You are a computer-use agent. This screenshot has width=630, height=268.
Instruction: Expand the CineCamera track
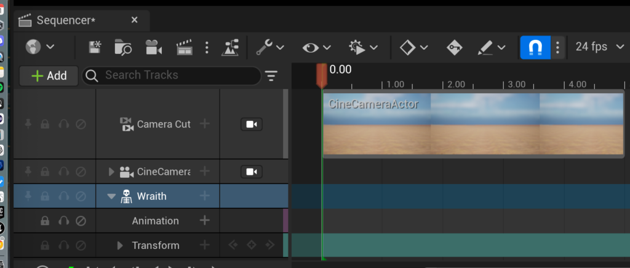111,172
